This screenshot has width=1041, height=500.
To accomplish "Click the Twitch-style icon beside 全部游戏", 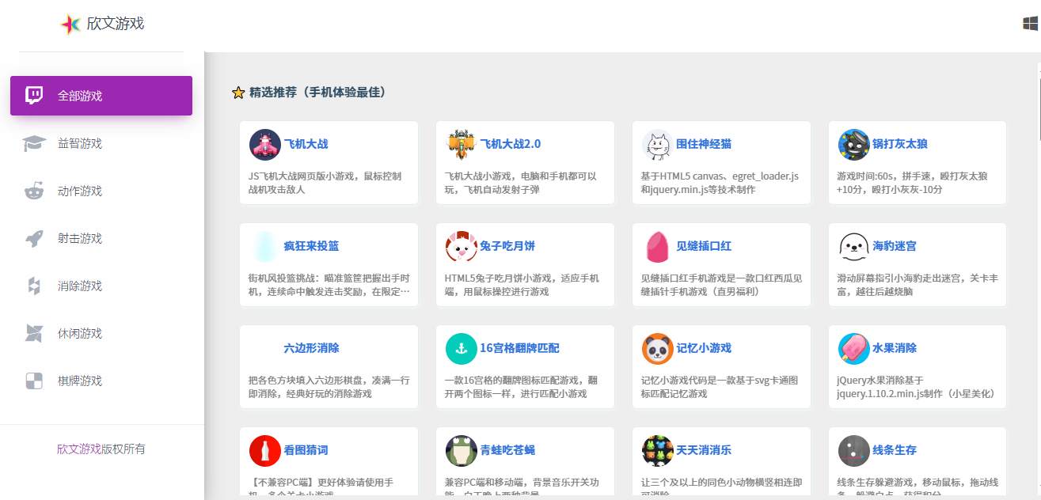I will (x=34, y=96).
